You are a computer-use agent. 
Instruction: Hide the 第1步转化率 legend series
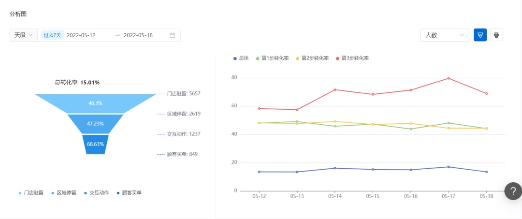coord(272,58)
